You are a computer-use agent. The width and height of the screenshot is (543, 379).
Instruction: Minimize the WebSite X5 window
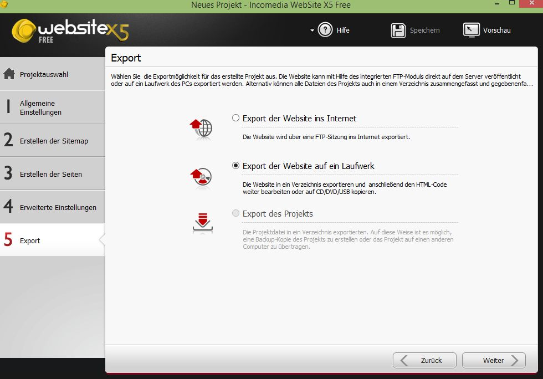pyautogui.click(x=497, y=3)
